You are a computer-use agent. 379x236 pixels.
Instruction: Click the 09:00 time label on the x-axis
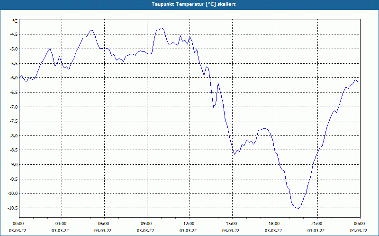(147, 224)
